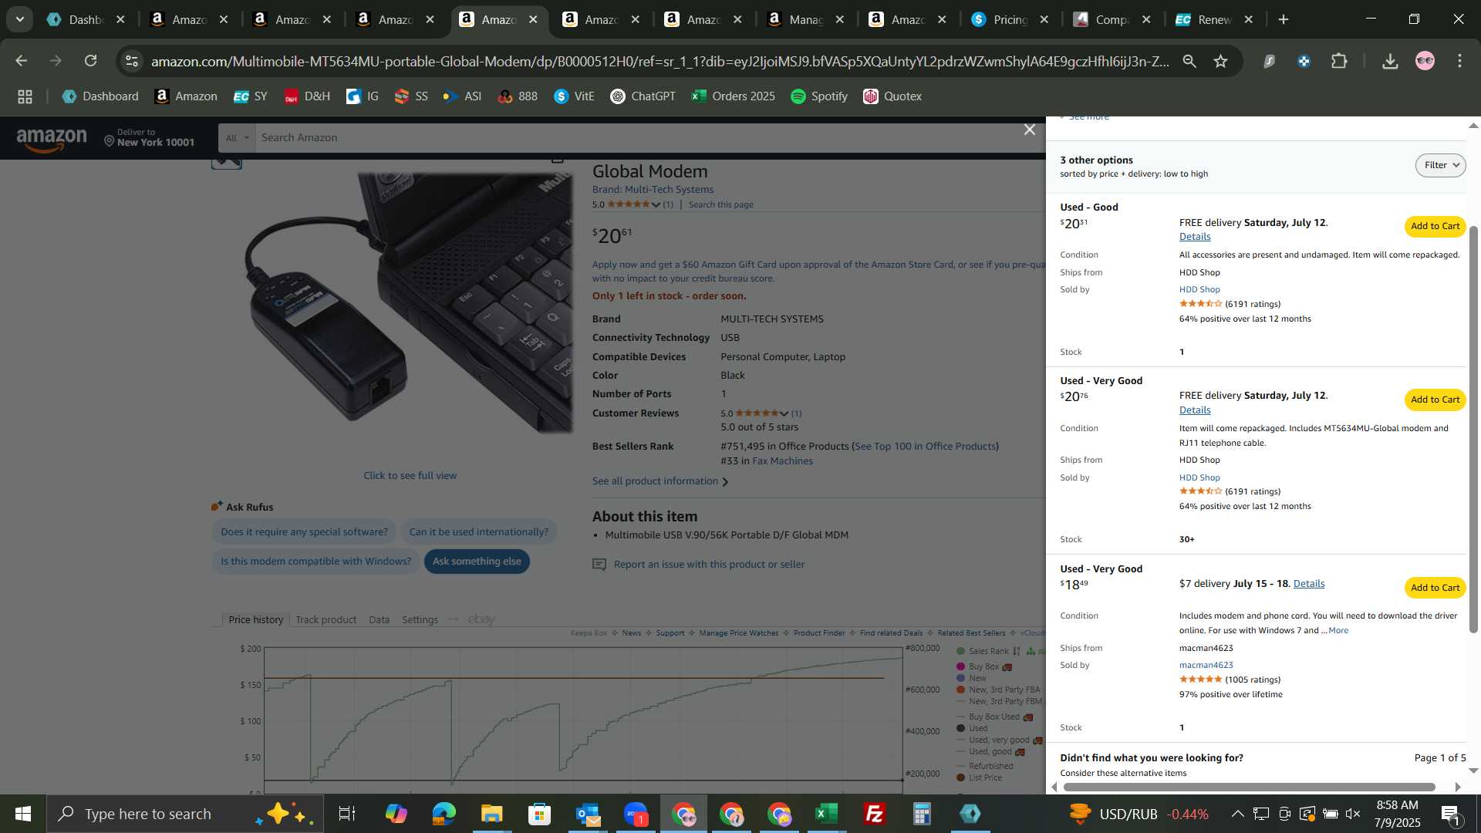Click the offers panel horizontal scrollbar

click(x=1249, y=787)
